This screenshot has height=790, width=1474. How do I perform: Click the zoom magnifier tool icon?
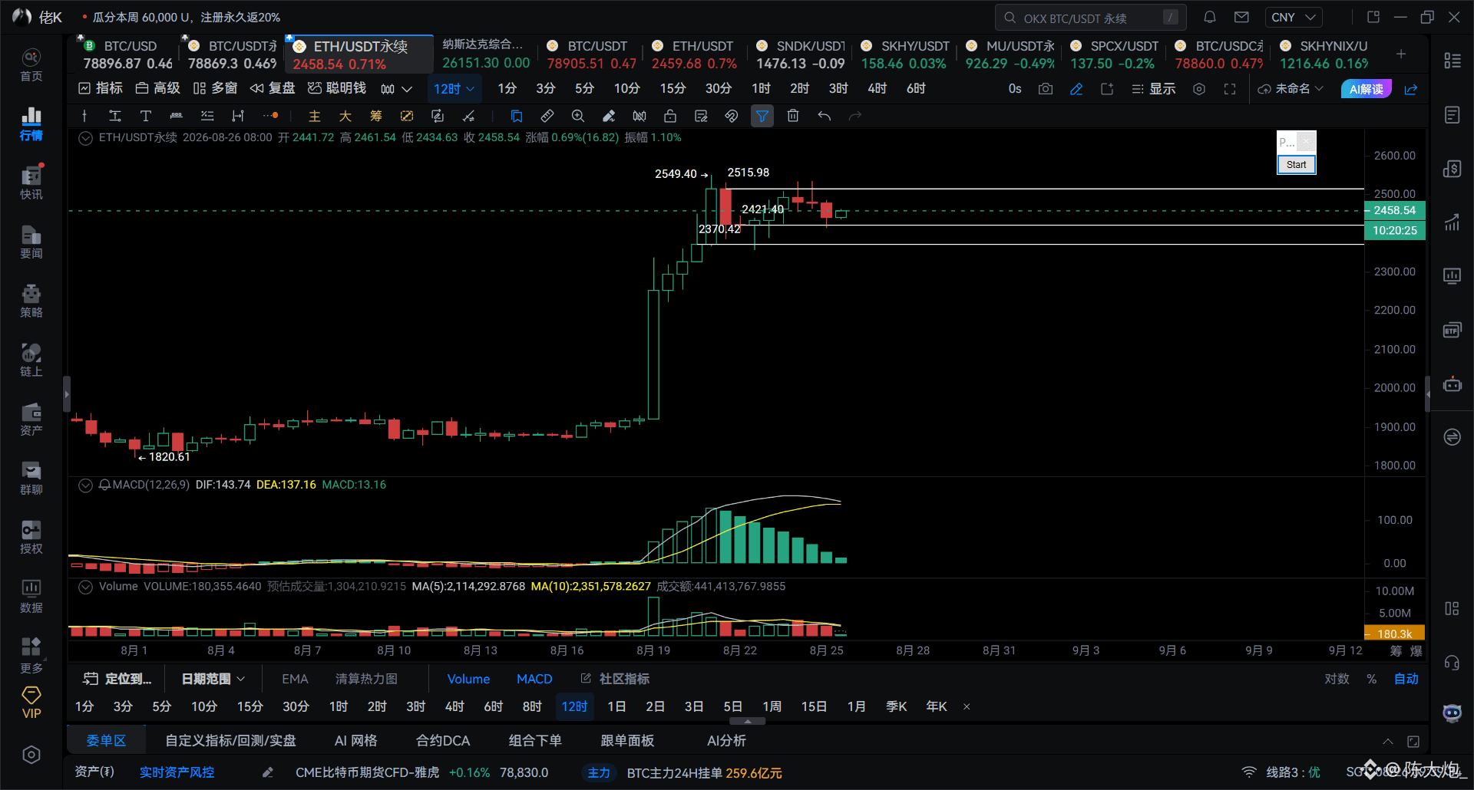578,116
